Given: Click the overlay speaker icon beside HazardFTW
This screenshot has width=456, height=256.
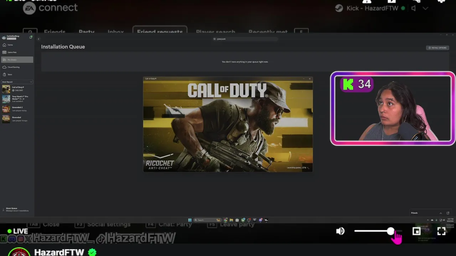Looking at the screenshot, I should pyautogui.click(x=413, y=8).
